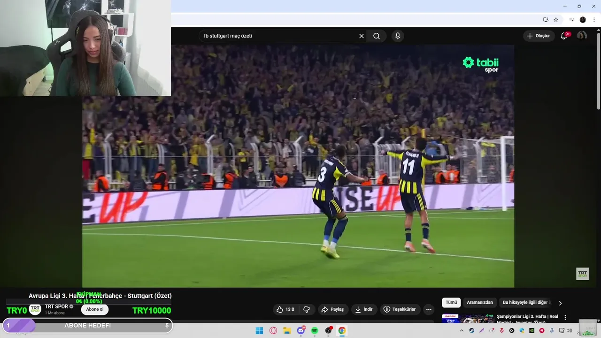The height and width of the screenshot is (338, 601).
Task: Open YouTube notifications bell
Action: click(x=564, y=36)
